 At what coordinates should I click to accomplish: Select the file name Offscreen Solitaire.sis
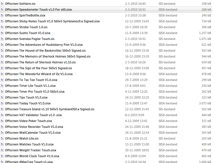[20, 4]
